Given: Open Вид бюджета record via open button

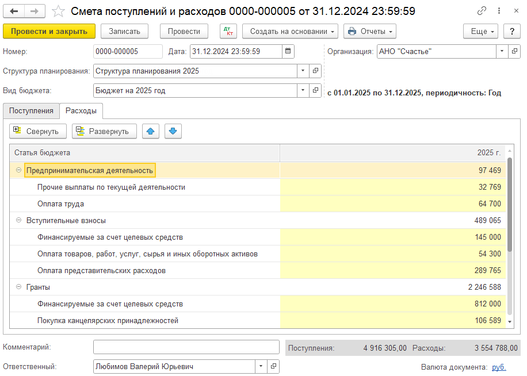Looking at the screenshot, I should [x=315, y=90].
